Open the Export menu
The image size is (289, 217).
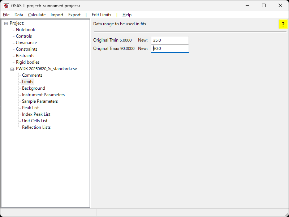(74, 15)
